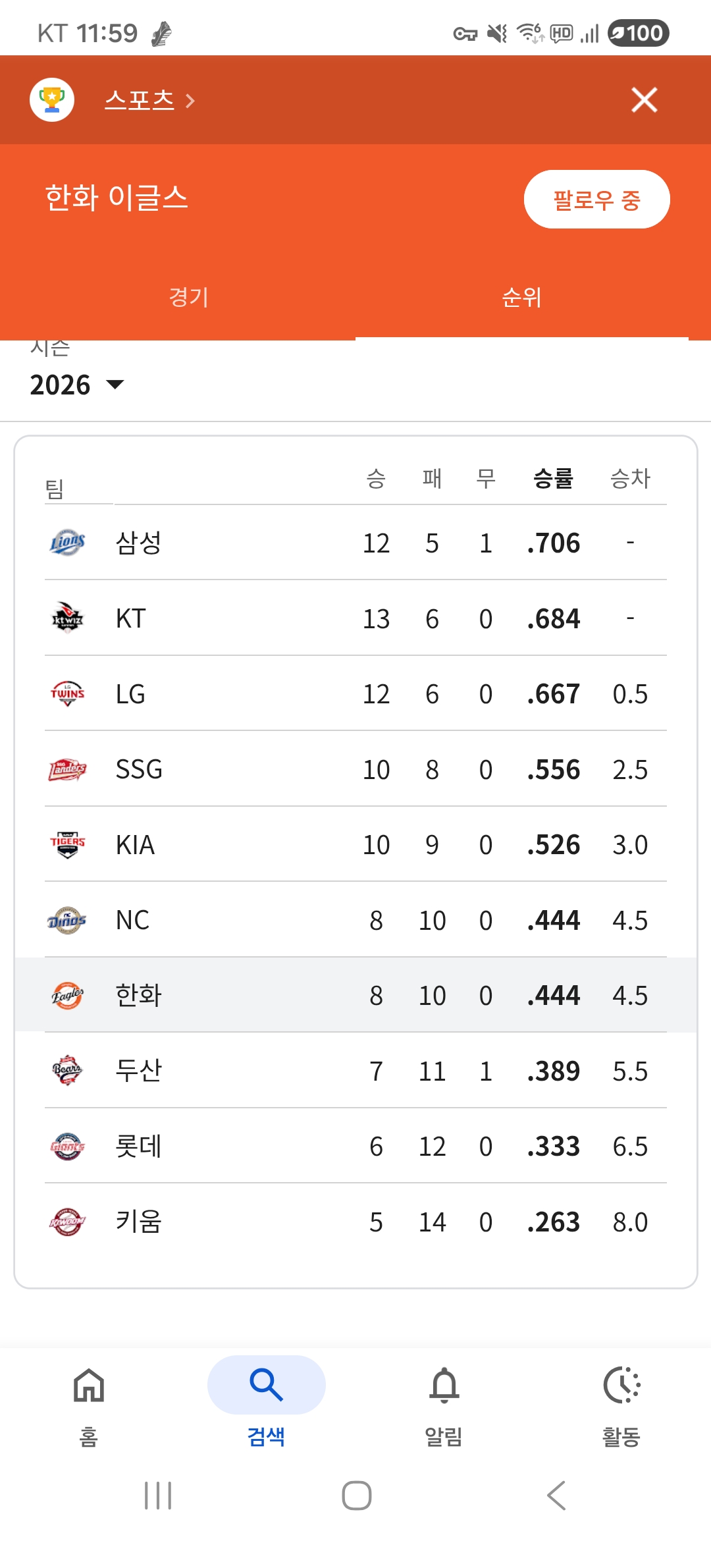Tap the LG Twins team logo
The width and height of the screenshot is (711, 1541).
pos(67,693)
